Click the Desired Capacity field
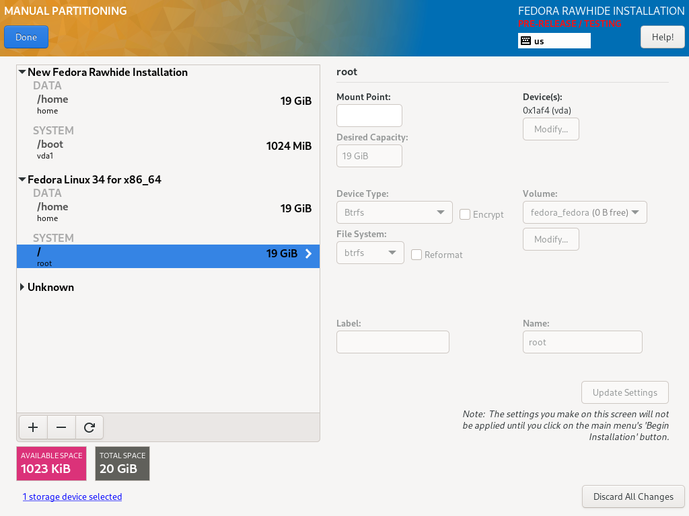The height and width of the screenshot is (516, 689). (x=369, y=156)
